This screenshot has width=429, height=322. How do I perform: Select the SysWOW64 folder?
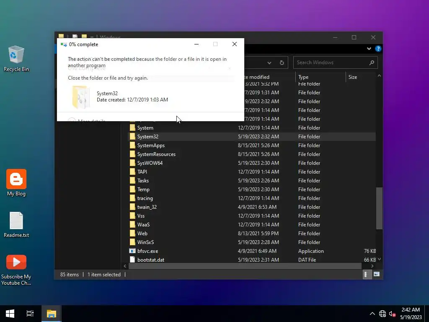point(150,163)
